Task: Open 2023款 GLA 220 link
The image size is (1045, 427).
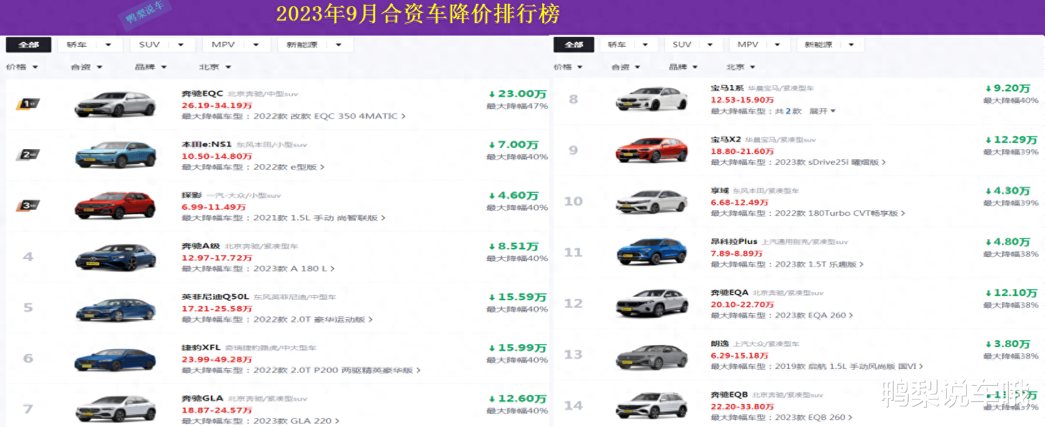Action: coord(296,421)
